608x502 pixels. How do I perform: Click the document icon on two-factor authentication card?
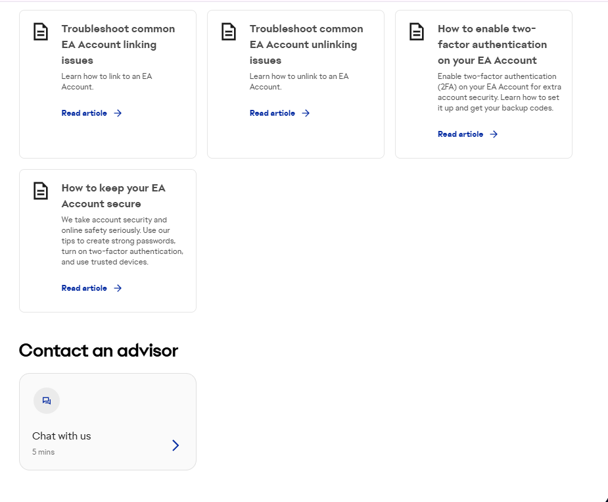(x=417, y=32)
